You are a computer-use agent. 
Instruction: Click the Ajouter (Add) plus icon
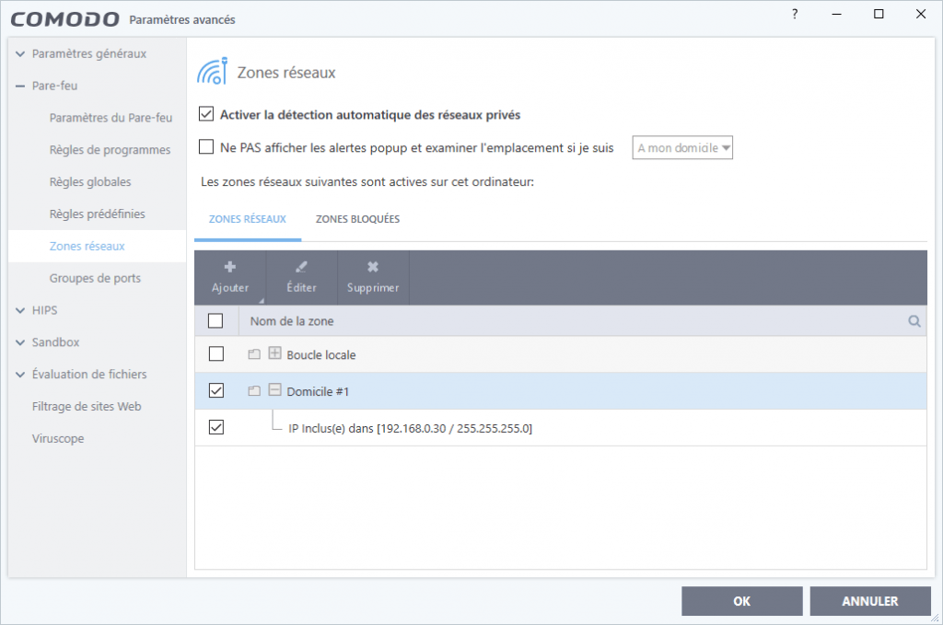(228, 268)
